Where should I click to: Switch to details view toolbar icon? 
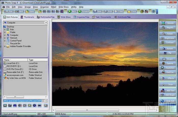(x=53, y=11)
